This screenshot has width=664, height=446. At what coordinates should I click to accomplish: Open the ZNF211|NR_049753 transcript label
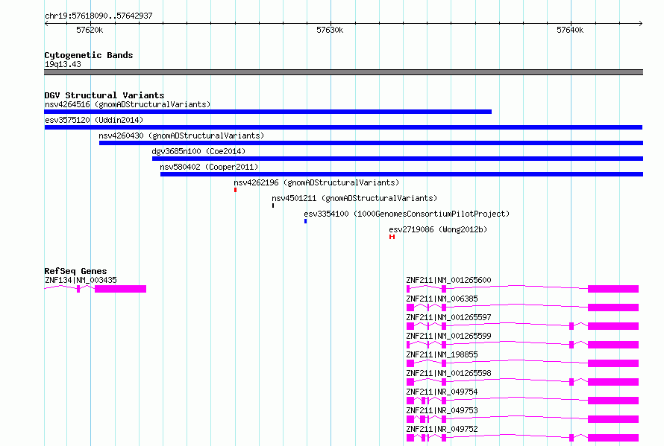coord(442,410)
